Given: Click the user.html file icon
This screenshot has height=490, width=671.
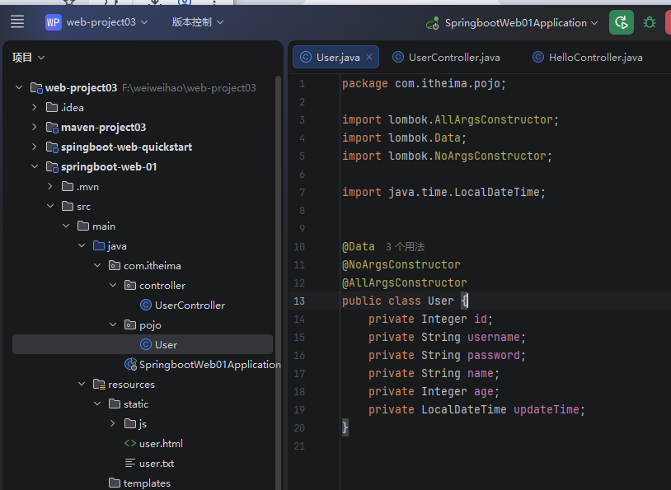Looking at the screenshot, I should (130, 443).
